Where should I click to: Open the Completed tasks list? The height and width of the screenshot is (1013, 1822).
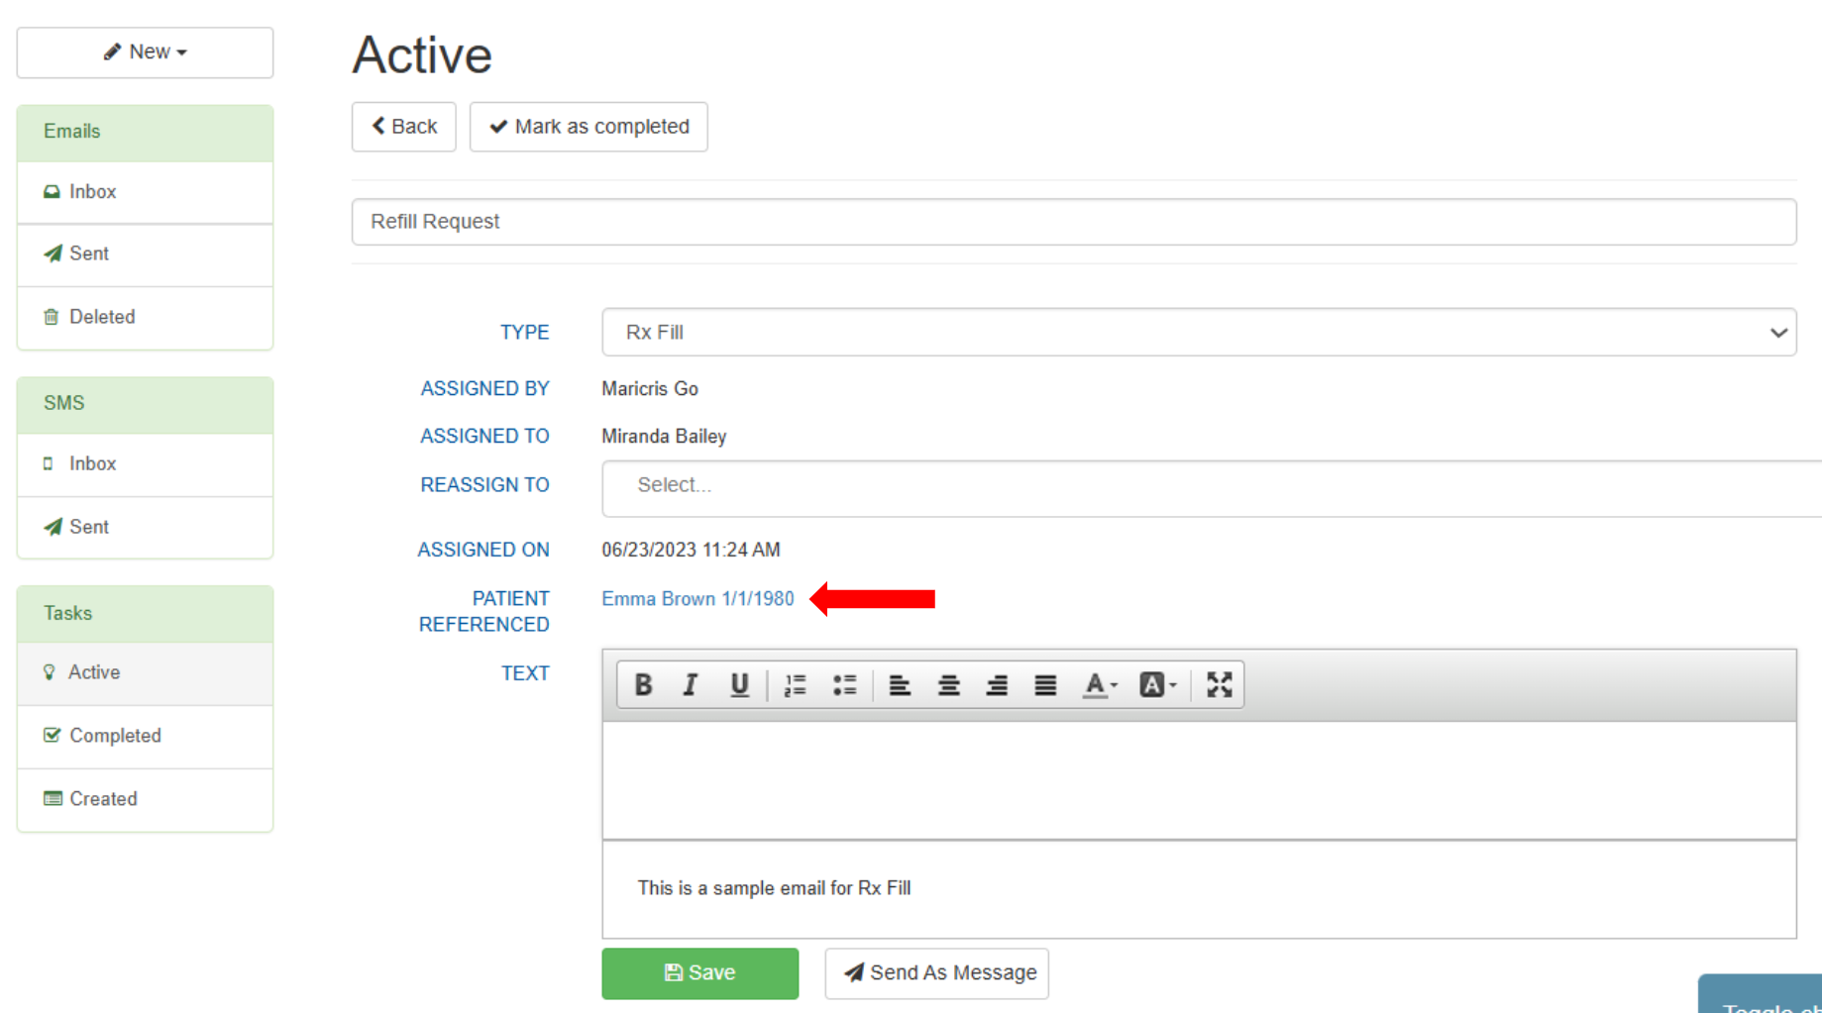[115, 736]
